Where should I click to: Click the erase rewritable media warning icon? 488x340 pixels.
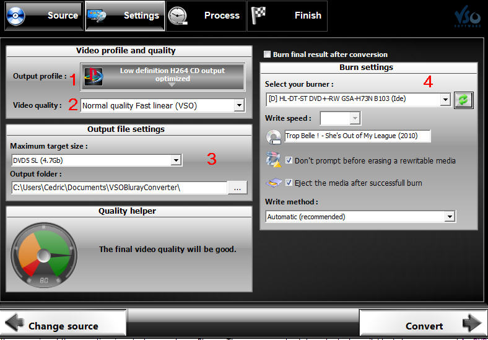click(x=274, y=160)
